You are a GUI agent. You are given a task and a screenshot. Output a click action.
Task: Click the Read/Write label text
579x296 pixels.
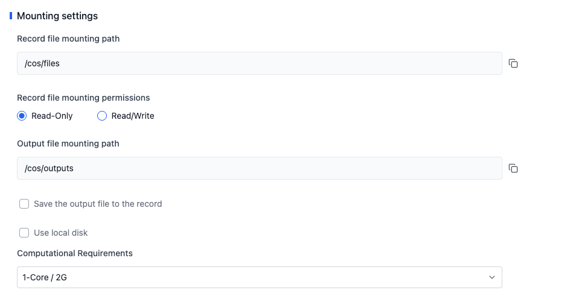133,116
